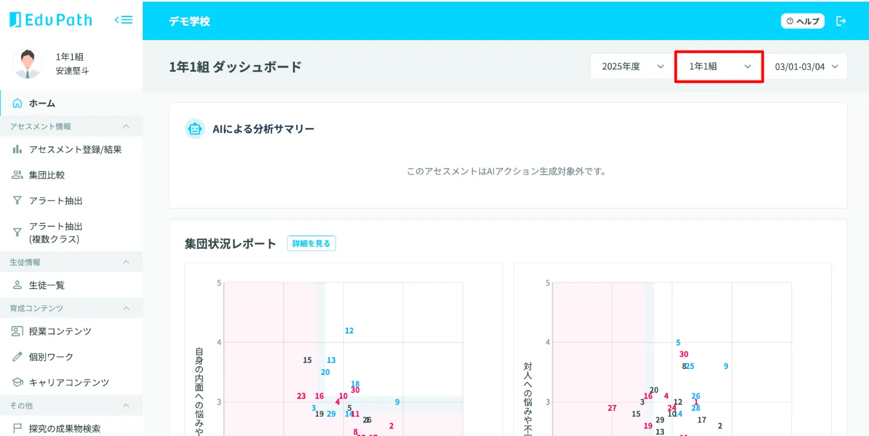Click the people icon beside 集団比較
This screenshot has width=869, height=436.
[17, 175]
